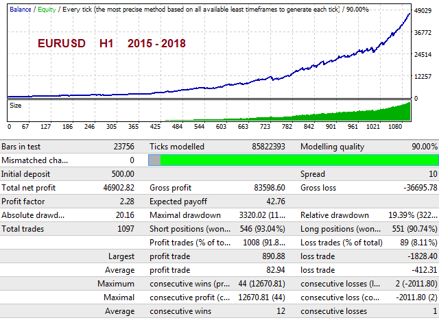Click the 20.16 absolute drawdown value
The width and height of the screenshot is (439, 329).
(x=125, y=215)
